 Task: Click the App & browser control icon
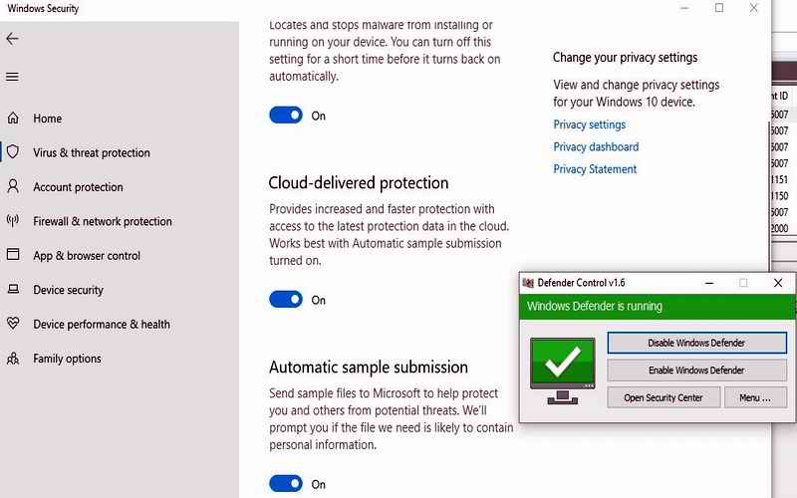[x=13, y=255]
